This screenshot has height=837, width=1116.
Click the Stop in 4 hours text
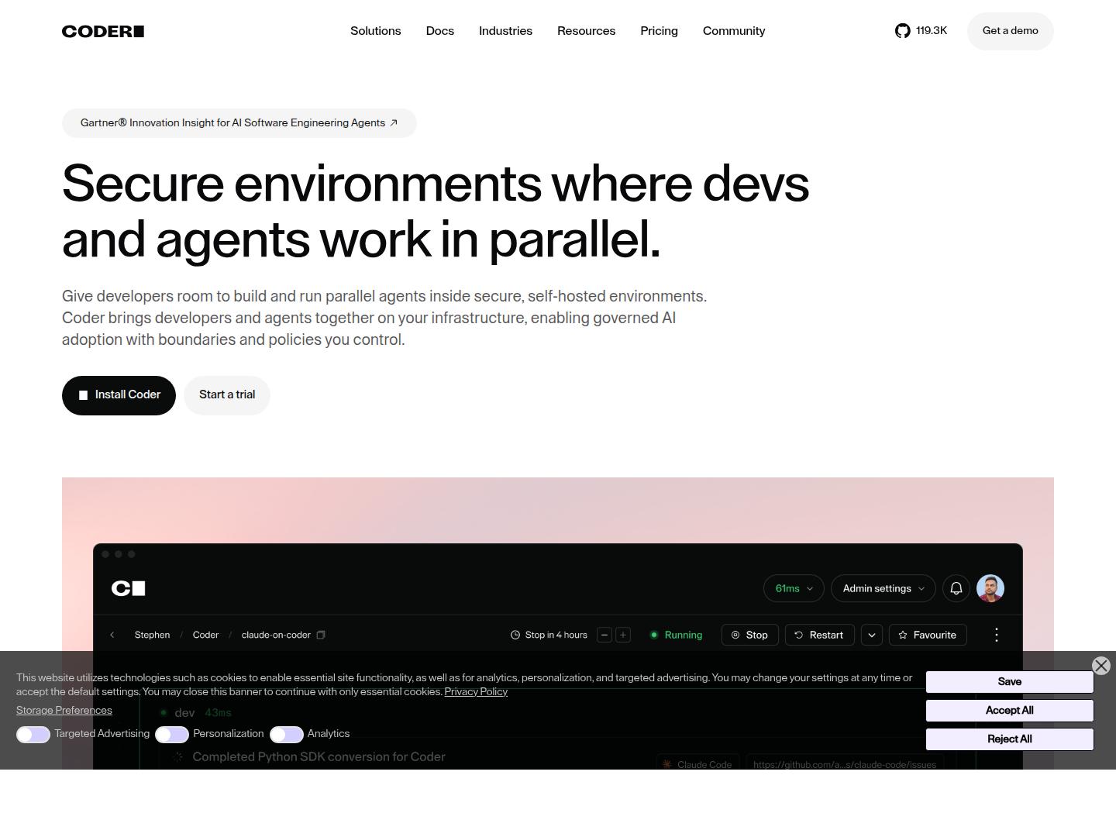[x=556, y=635]
